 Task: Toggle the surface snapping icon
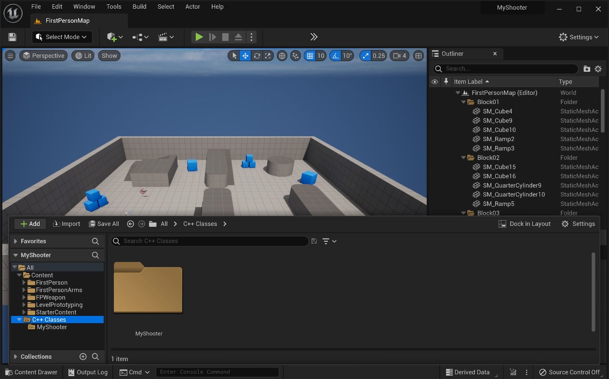coord(296,56)
